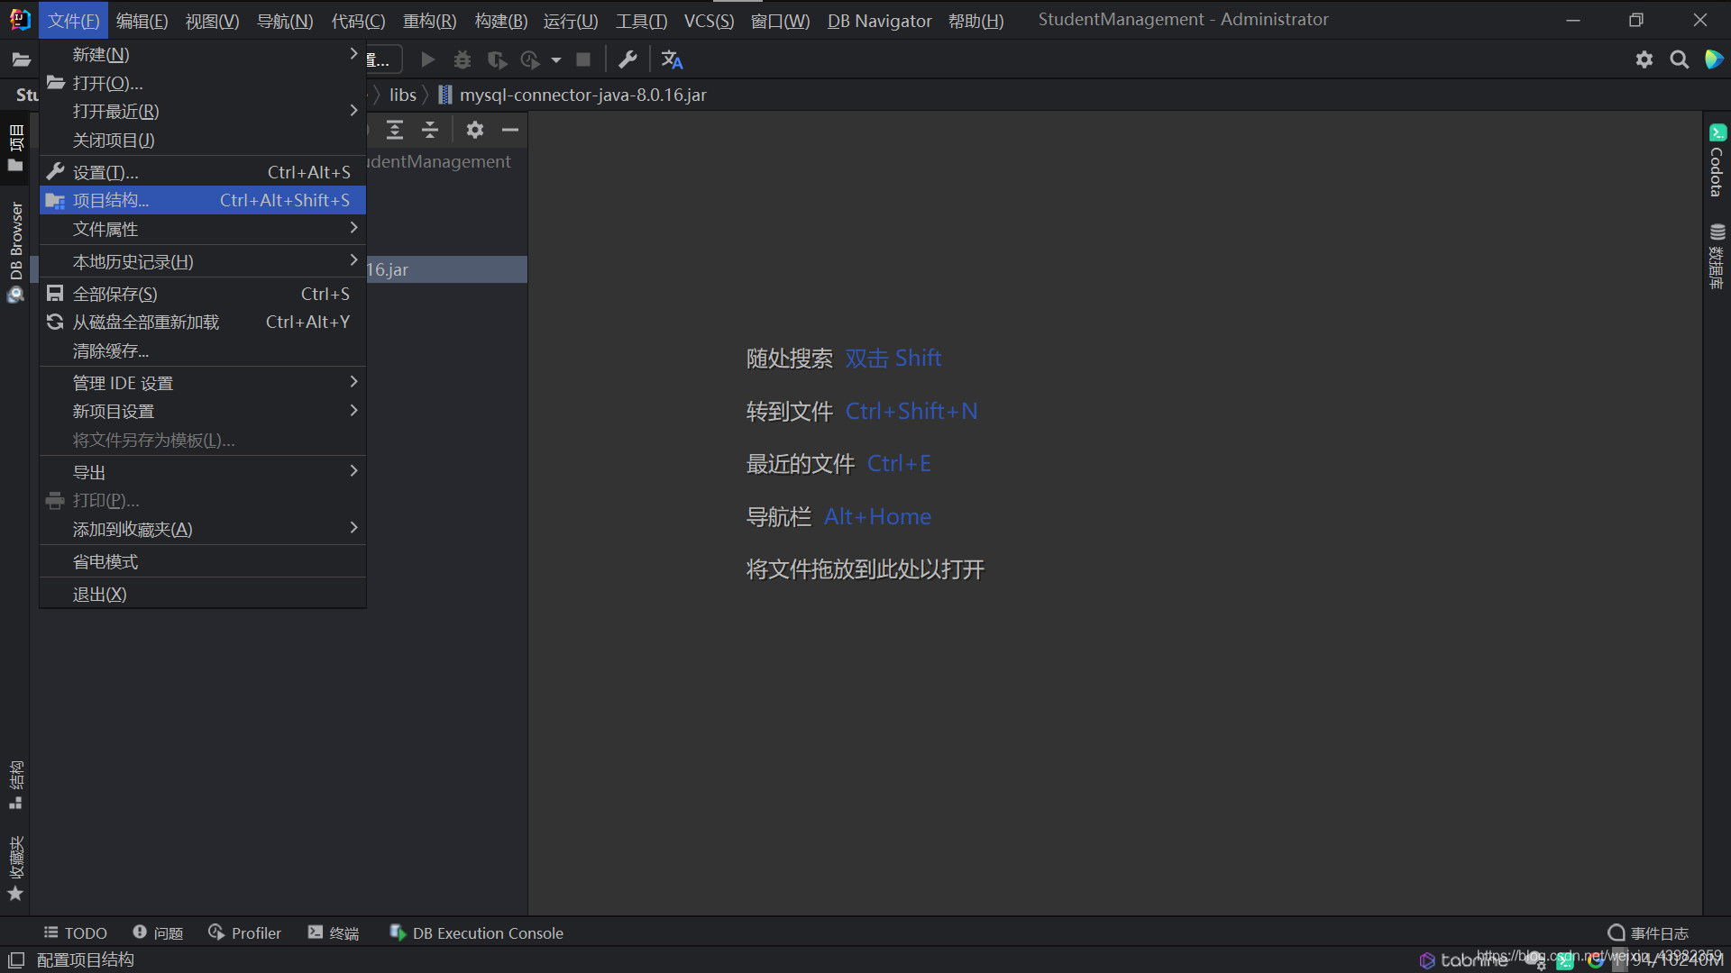1731x973 pixels.
Task: Click the wrench build settings icon
Action: click(627, 59)
